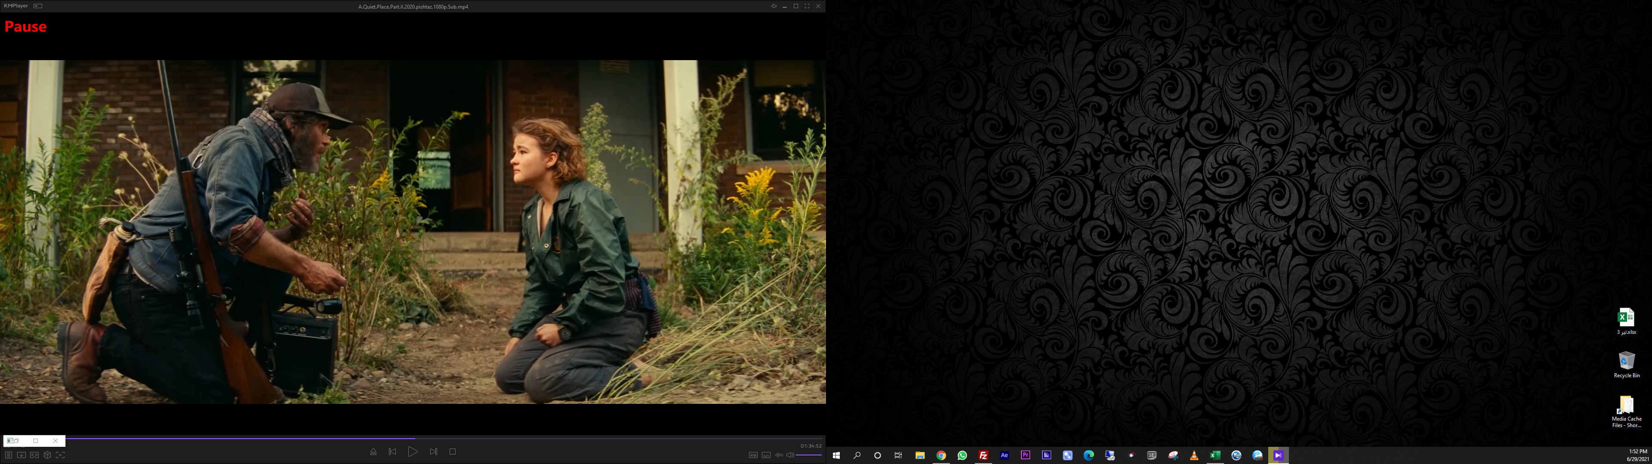This screenshot has width=1652, height=464.
Task: Click the screen capture icon
Action: pyautogui.click(x=60, y=455)
